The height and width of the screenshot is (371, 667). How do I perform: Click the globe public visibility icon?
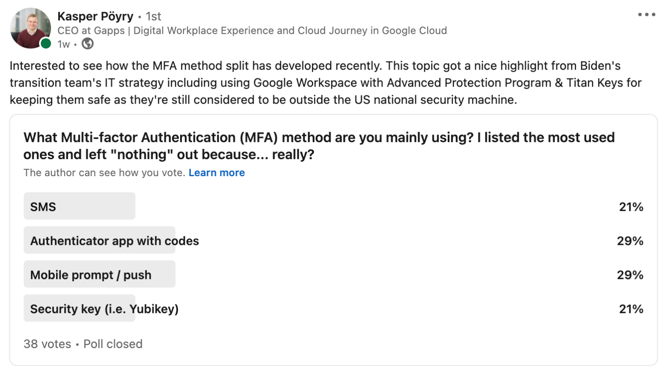pyautogui.click(x=88, y=44)
